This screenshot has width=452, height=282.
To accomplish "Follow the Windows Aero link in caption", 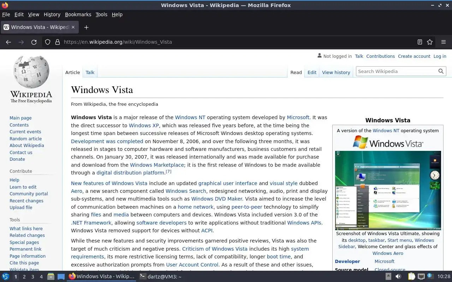I will click(388, 253).
